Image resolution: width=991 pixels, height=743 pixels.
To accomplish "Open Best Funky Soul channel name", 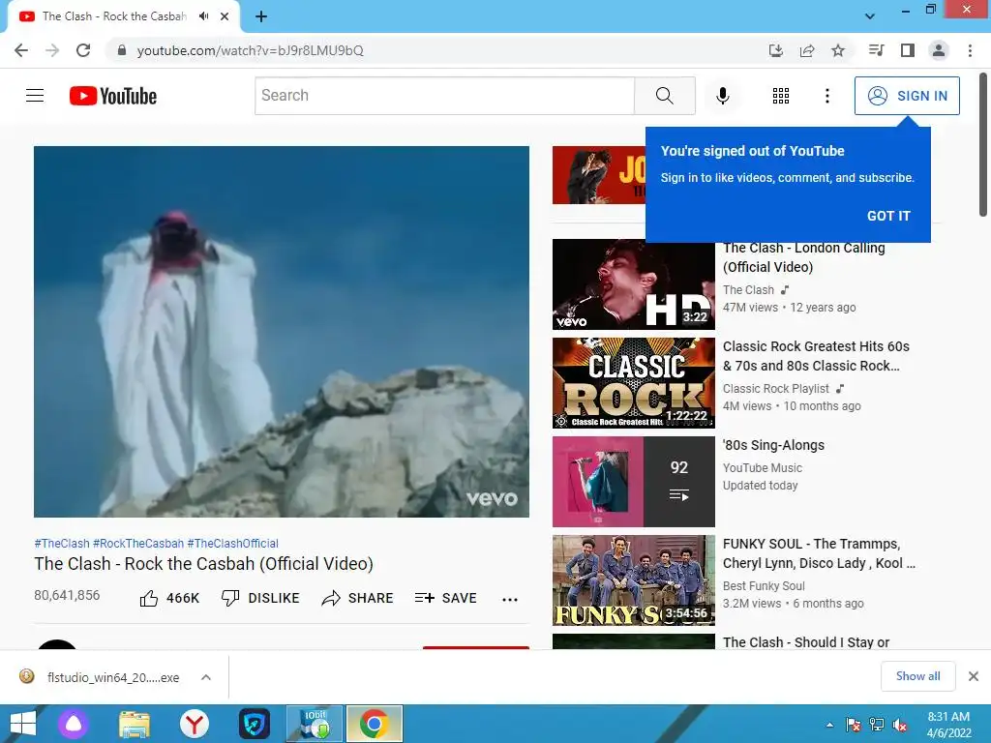I will (764, 585).
